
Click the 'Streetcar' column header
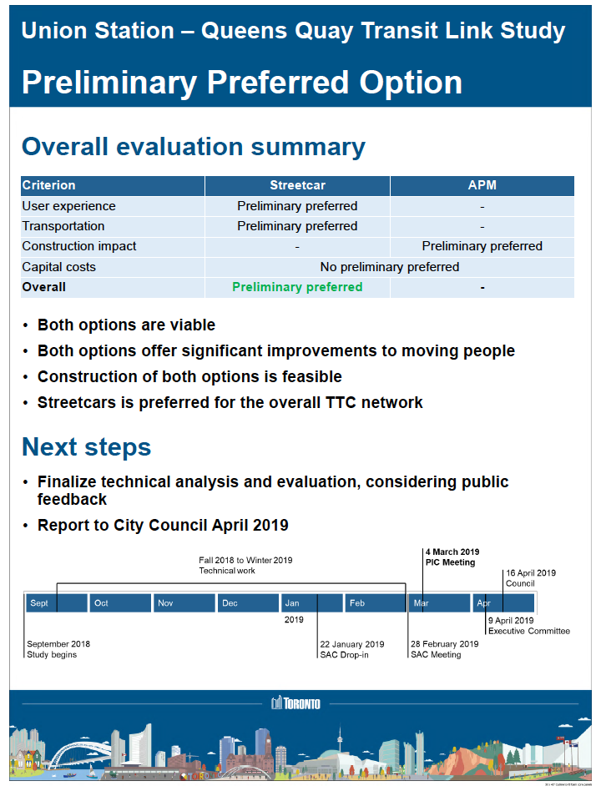click(297, 185)
